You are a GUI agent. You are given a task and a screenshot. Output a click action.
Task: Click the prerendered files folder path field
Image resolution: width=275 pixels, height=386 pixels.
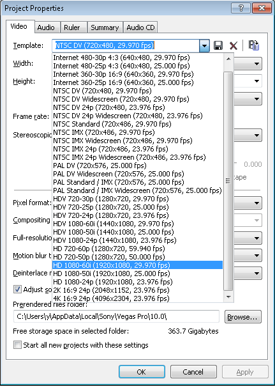click(x=116, y=316)
